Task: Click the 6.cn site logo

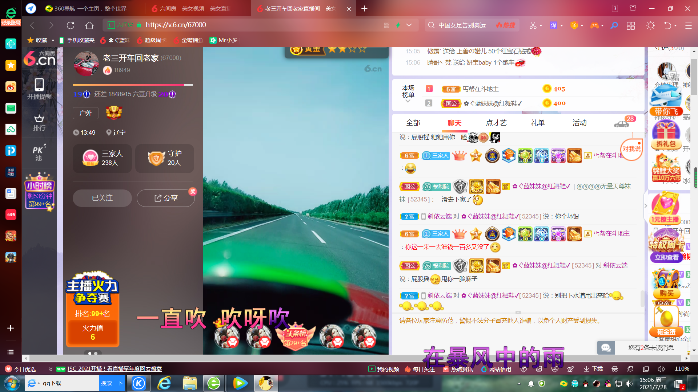Action: [x=39, y=58]
